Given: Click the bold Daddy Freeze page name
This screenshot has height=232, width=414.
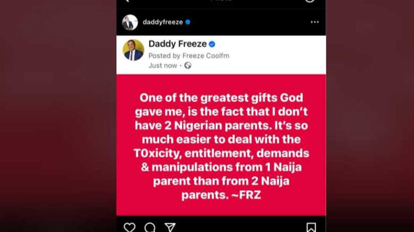Looking at the screenshot, I should coord(177,44).
